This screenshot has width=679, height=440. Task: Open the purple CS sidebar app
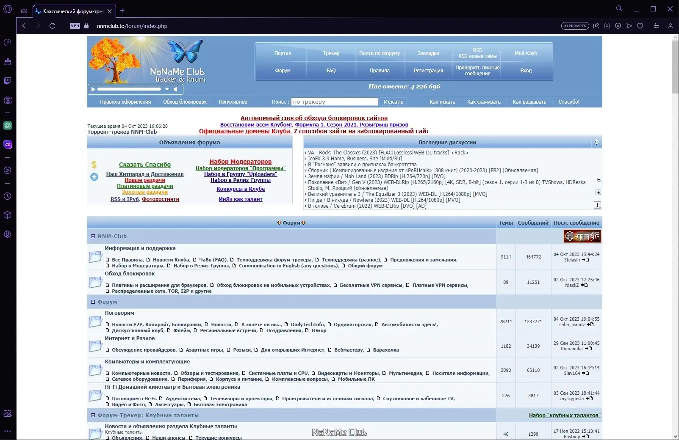point(7,145)
